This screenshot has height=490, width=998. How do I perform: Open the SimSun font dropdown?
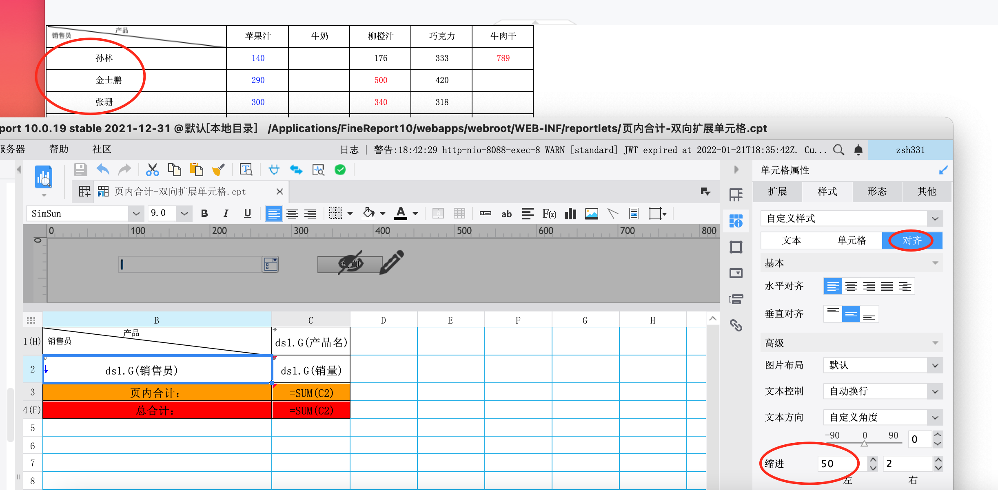click(x=136, y=214)
